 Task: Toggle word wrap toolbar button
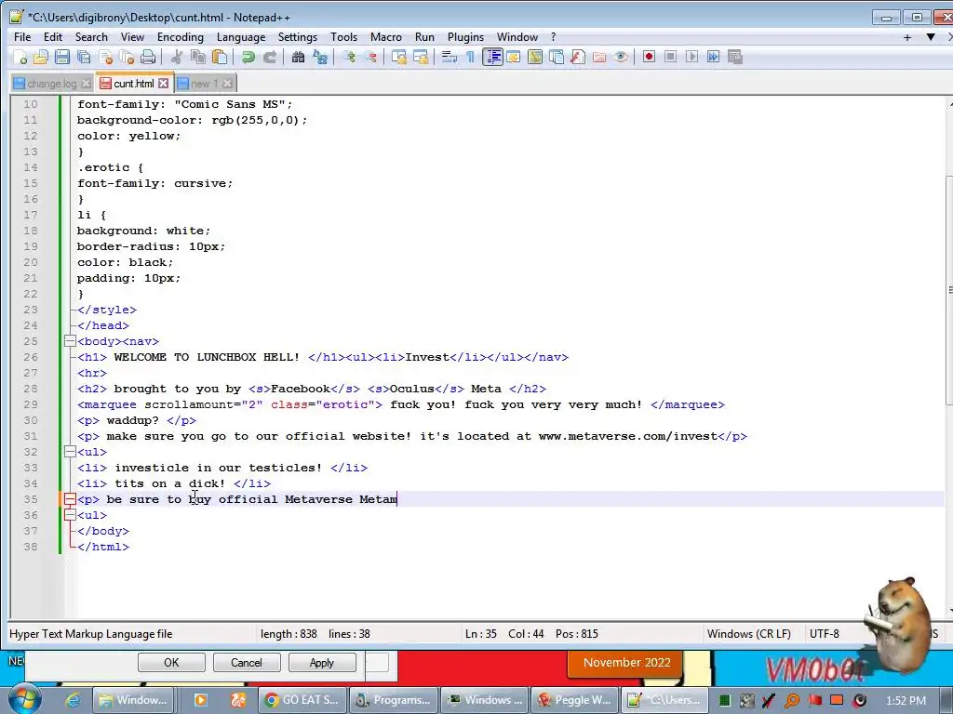pos(450,57)
